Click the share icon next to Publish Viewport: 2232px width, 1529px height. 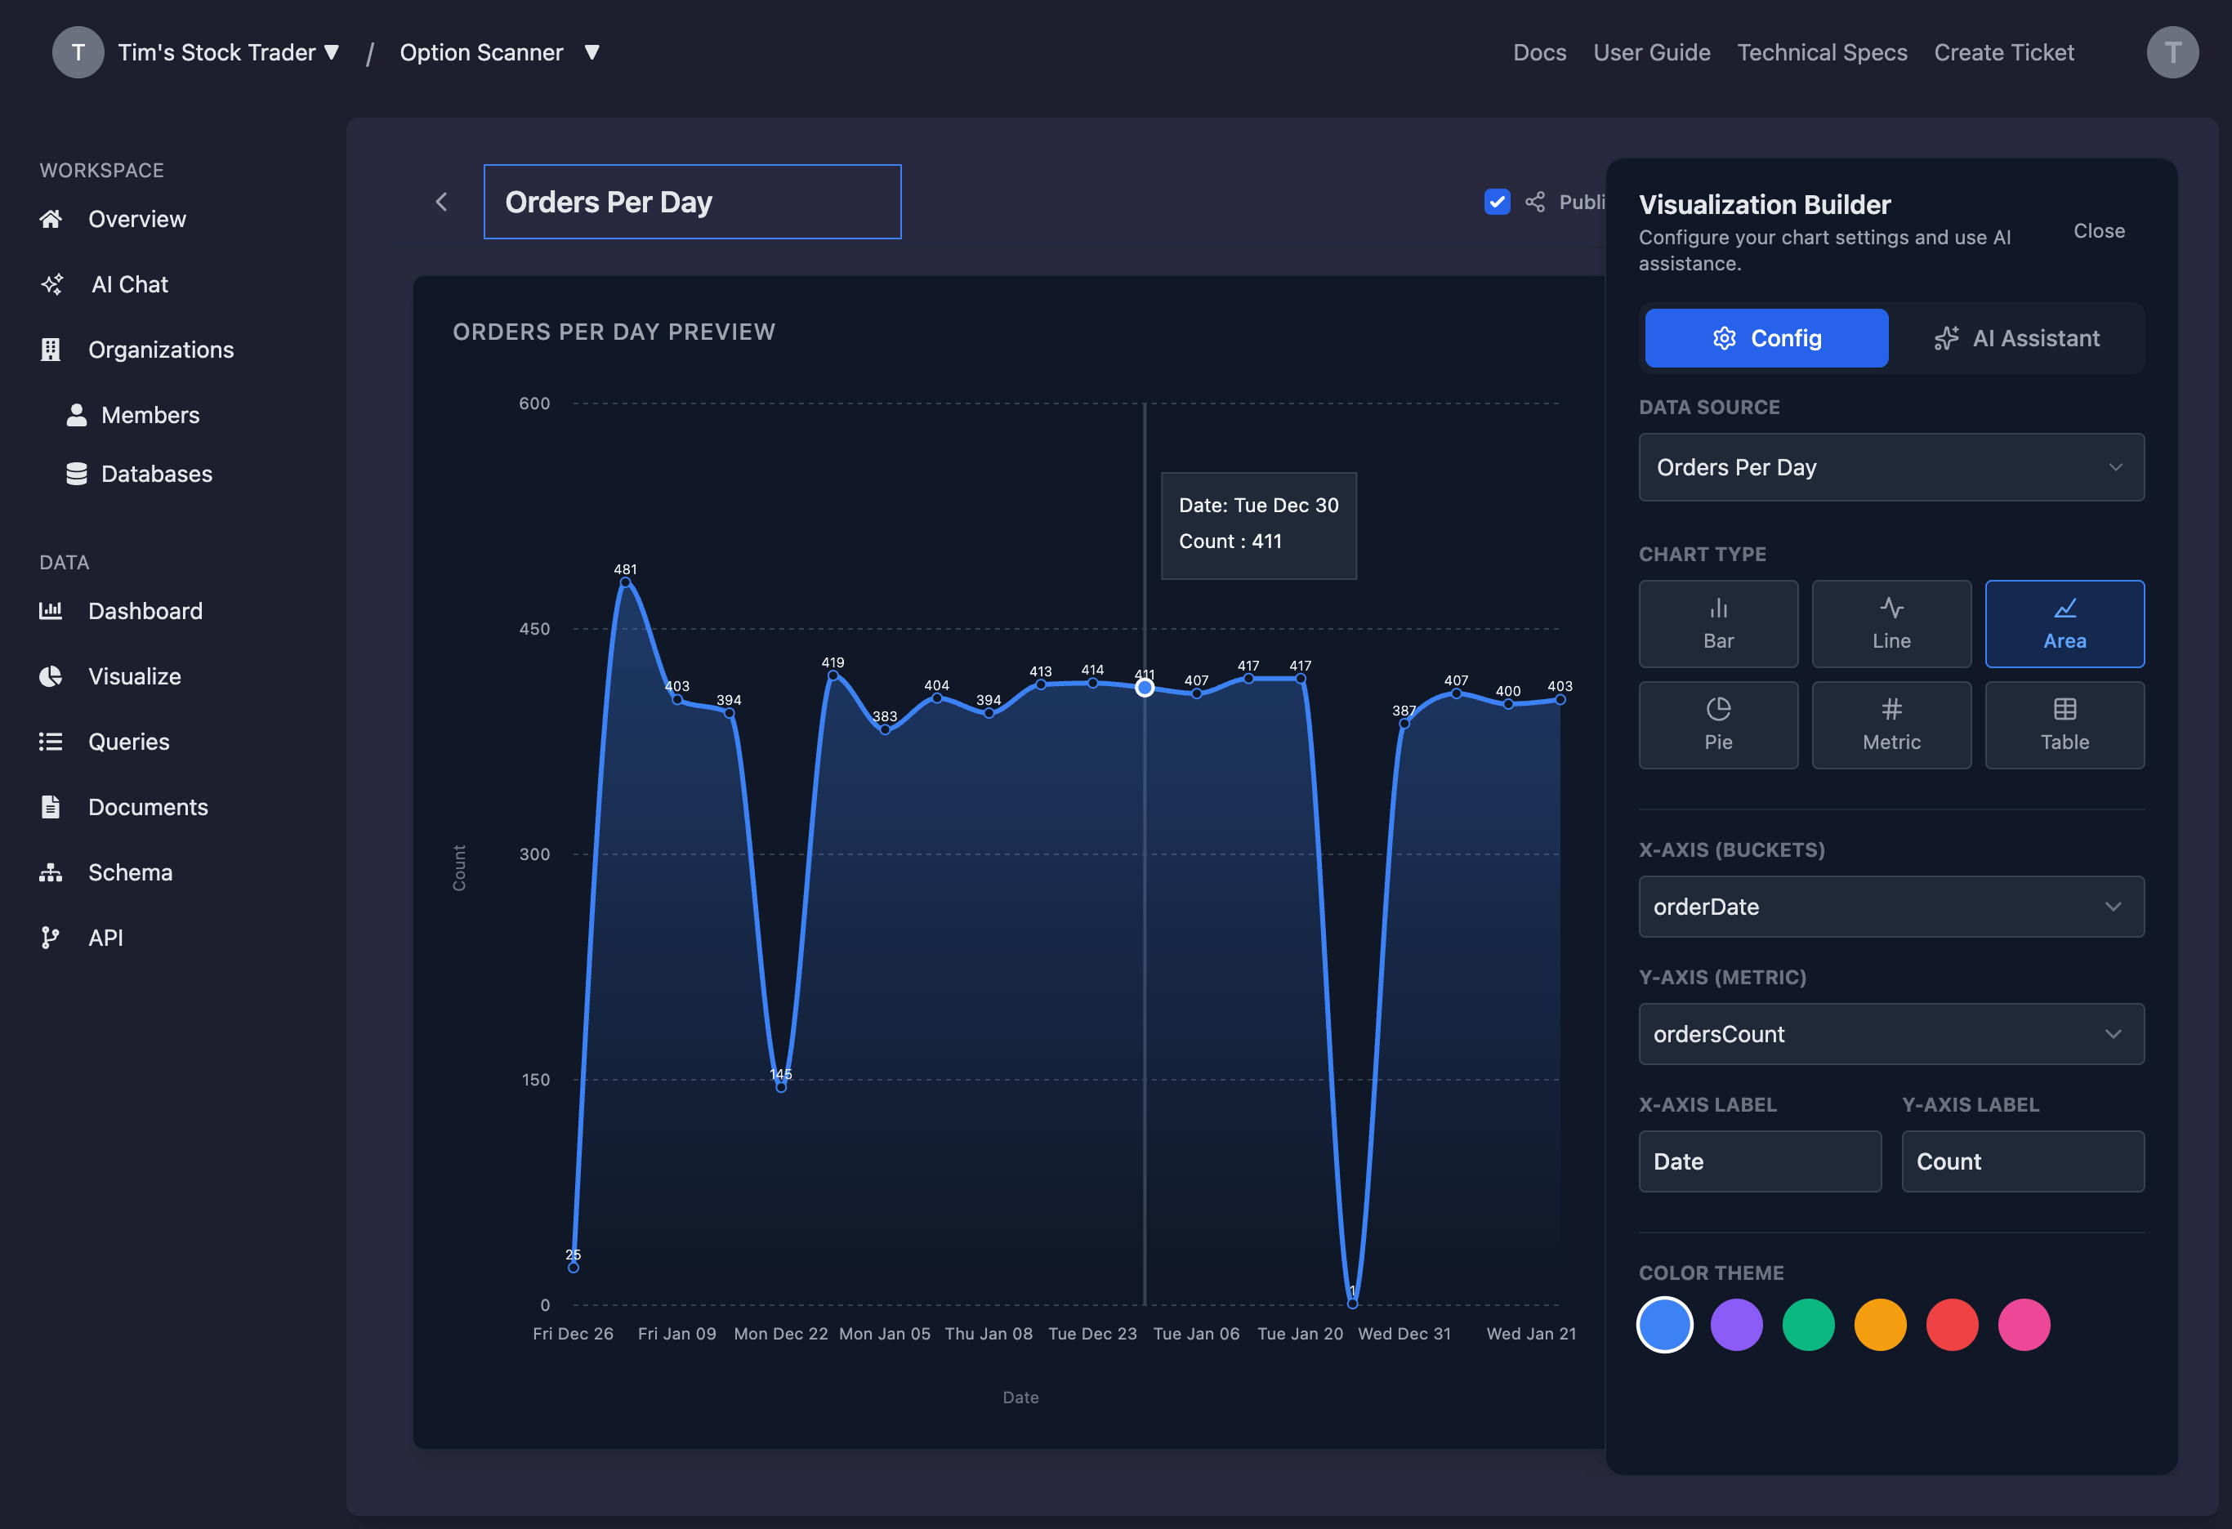click(1535, 202)
